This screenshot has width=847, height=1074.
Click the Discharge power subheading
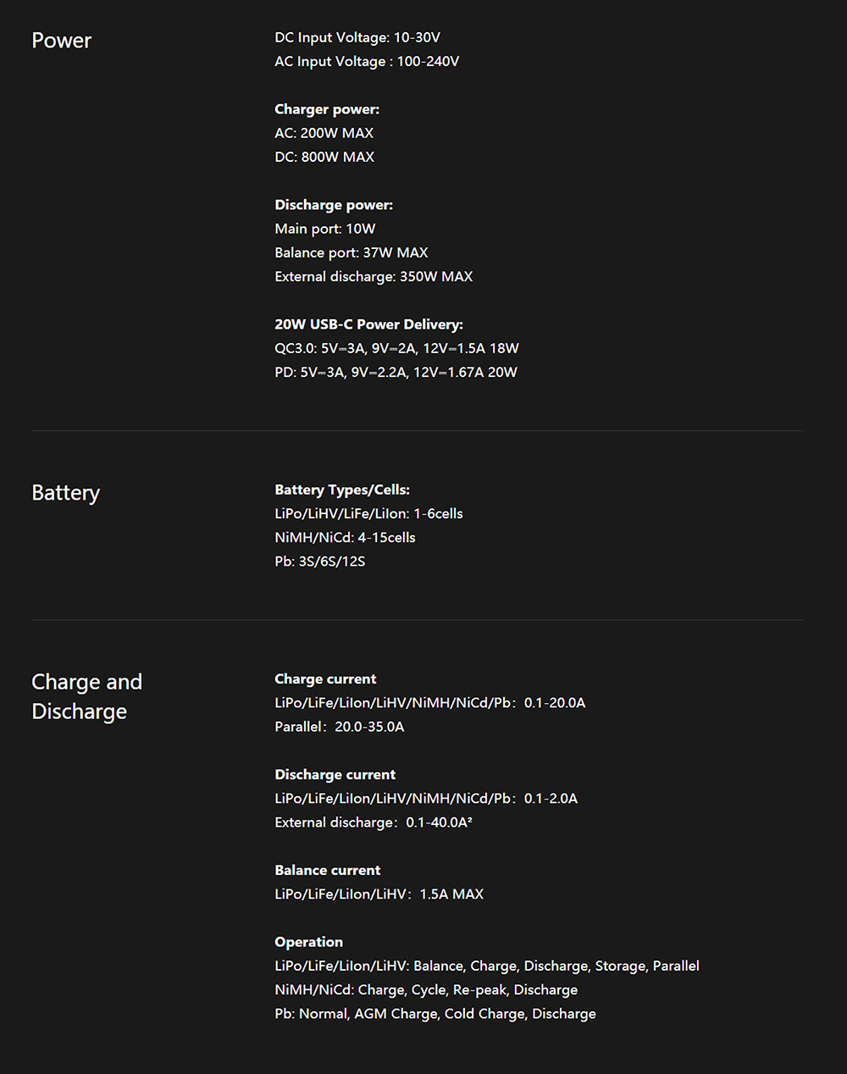(x=334, y=205)
